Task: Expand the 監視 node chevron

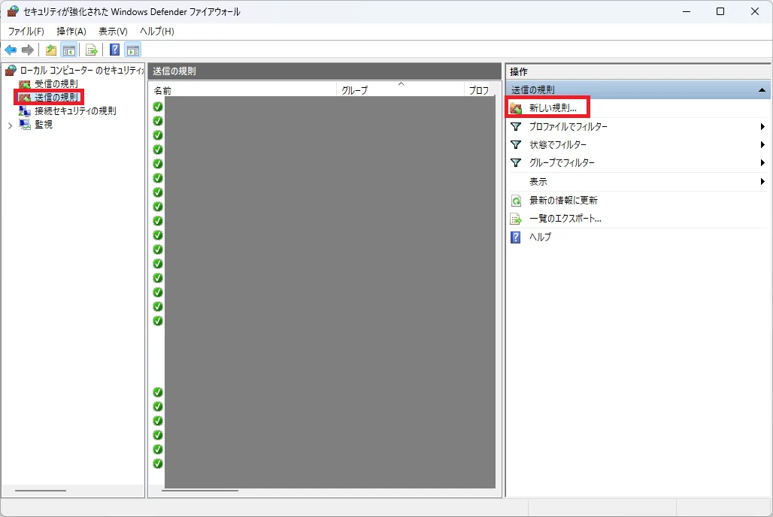Action: [x=10, y=125]
